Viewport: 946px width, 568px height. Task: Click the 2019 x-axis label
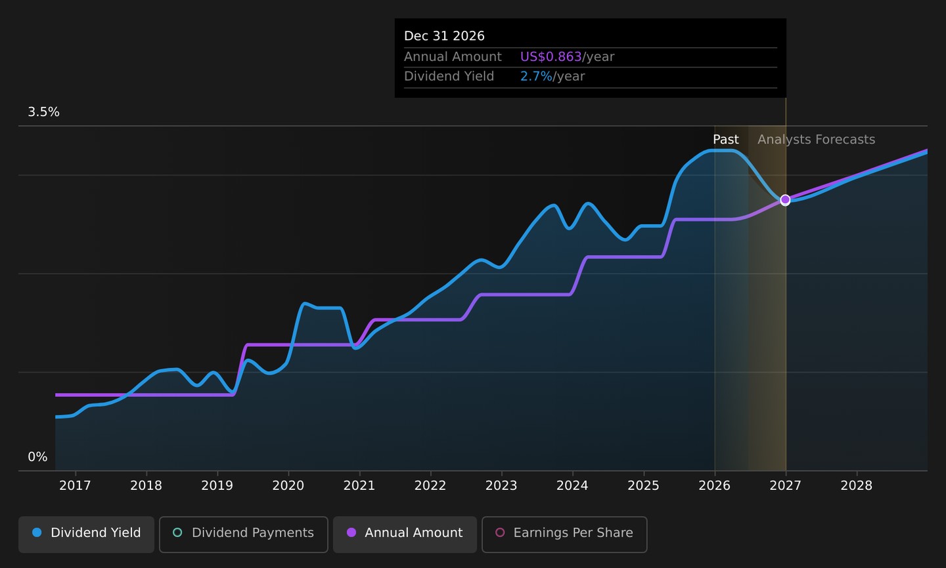pos(217,485)
